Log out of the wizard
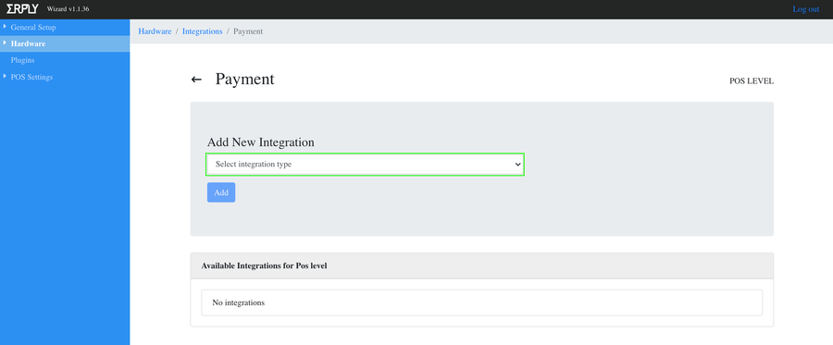 click(x=806, y=9)
